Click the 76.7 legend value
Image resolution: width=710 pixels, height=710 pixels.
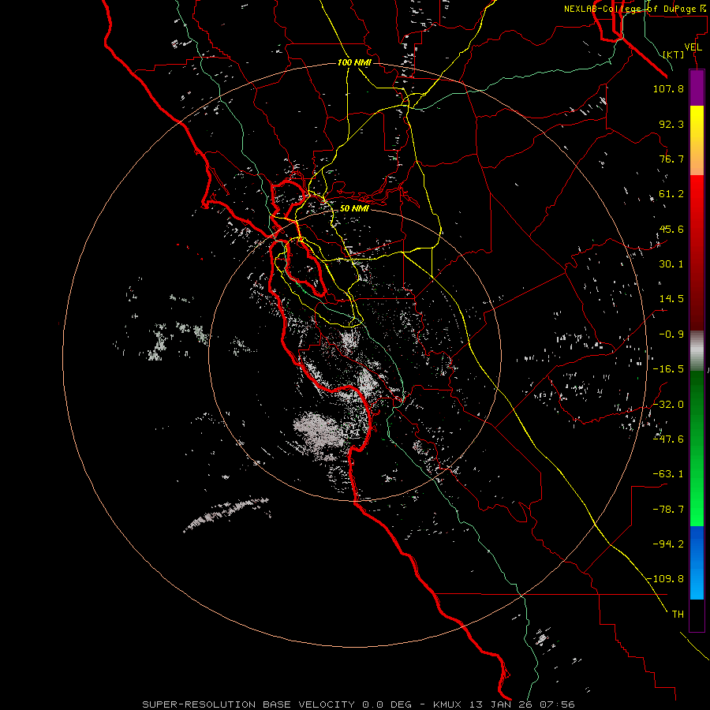[x=671, y=159]
